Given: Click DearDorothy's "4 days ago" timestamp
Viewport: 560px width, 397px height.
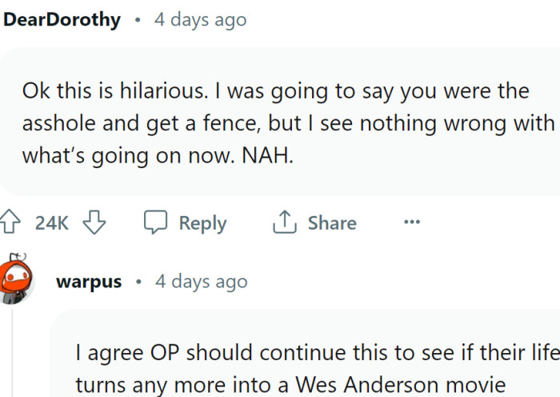Looking at the screenshot, I should 200,20.
